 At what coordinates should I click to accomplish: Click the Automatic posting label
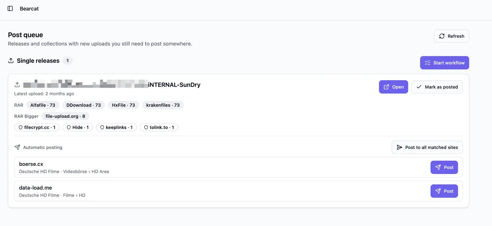43,147
